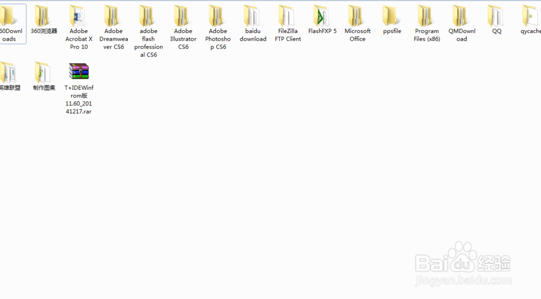
Task: Click the '制作图集' name label
Action: pyautogui.click(x=44, y=88)
